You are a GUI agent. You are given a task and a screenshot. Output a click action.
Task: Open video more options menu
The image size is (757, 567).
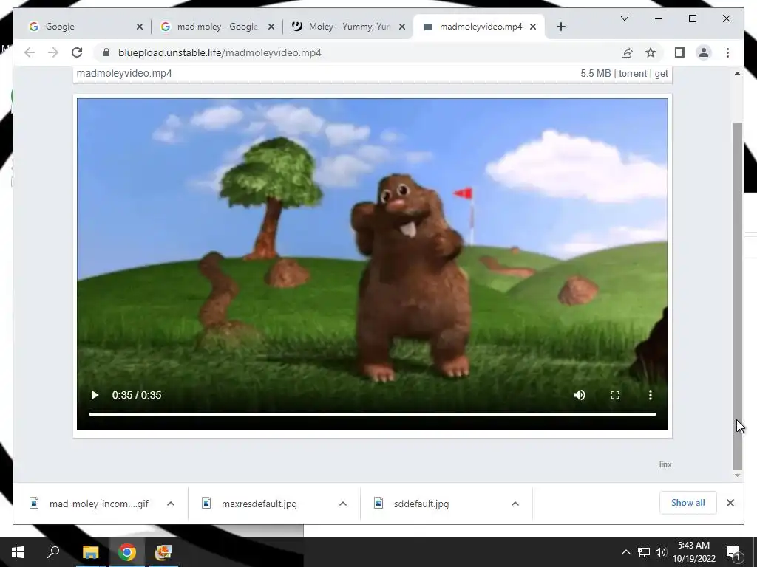pos(651,395)
